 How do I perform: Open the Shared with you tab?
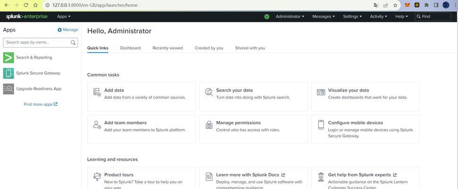(x=250, y=48)
